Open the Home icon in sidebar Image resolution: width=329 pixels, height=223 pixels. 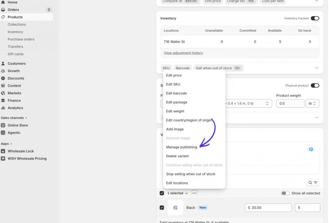point(3,2)
